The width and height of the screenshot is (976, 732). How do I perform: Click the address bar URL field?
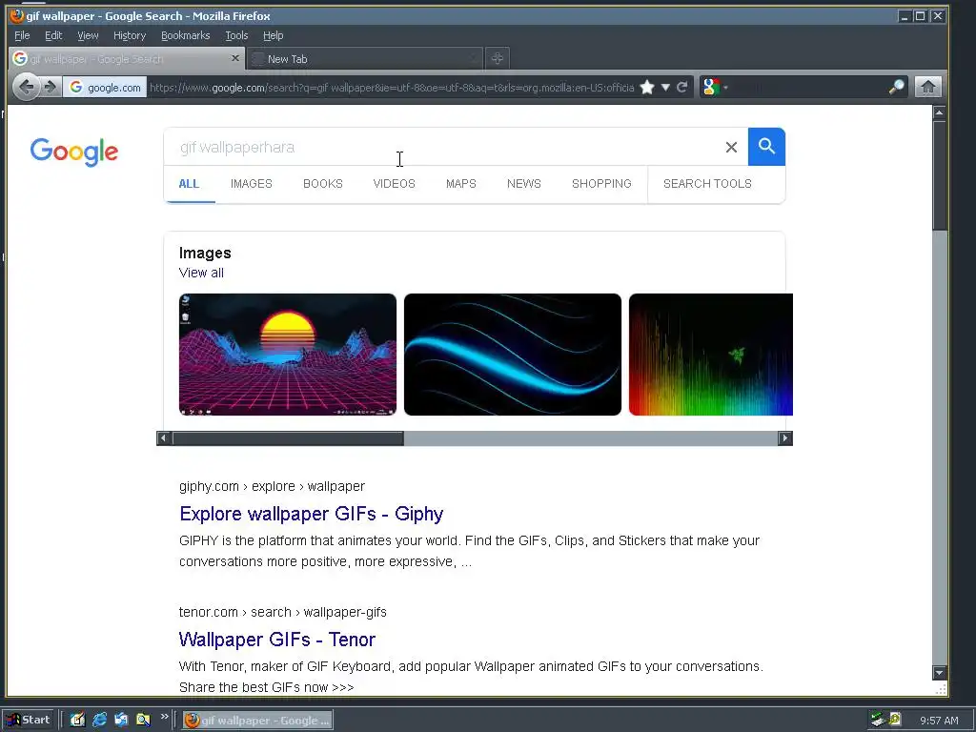pos(392,87)
